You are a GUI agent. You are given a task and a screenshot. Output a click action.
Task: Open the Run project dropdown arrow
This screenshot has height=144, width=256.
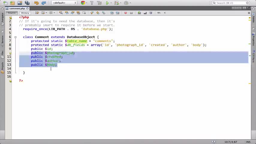[111, 3]
